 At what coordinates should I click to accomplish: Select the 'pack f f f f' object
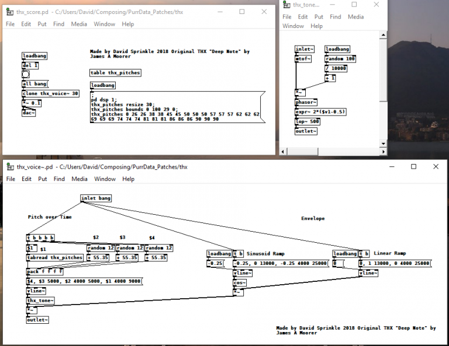tap(44, 272)
